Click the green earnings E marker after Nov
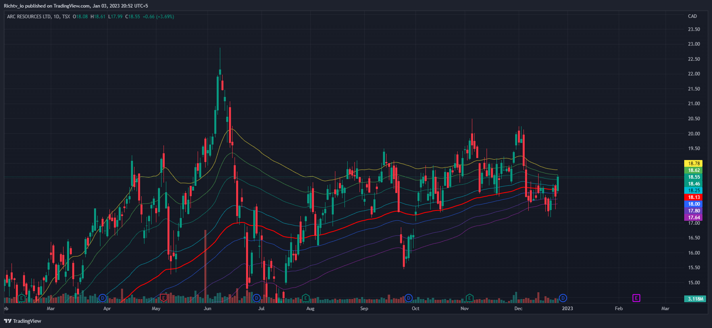 (470, 298)
